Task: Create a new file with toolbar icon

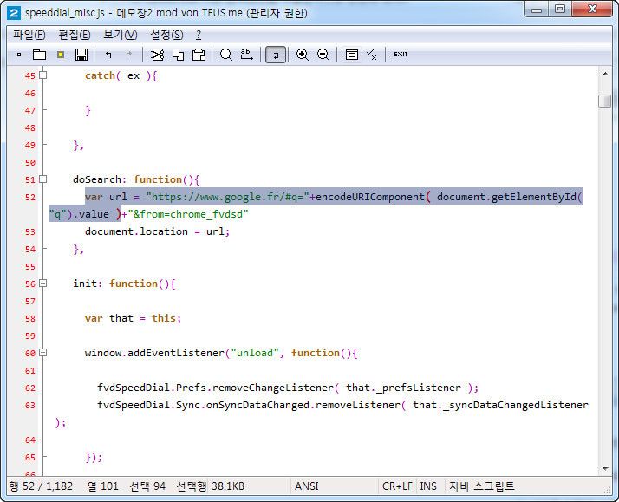Action: click(19, 55)
